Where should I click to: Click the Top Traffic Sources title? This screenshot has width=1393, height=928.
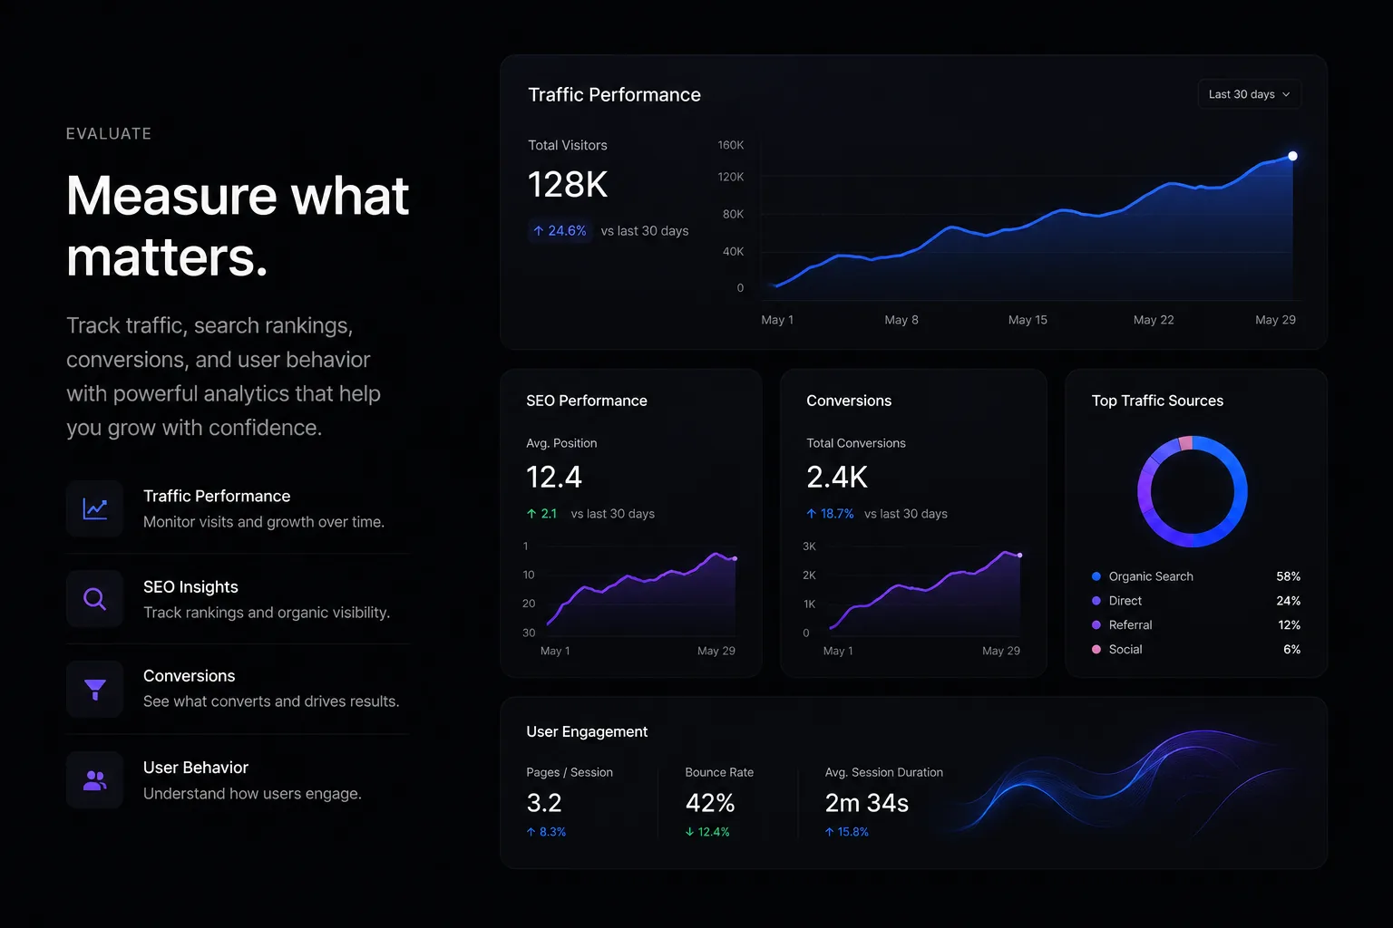click(x=1157, y=401)
